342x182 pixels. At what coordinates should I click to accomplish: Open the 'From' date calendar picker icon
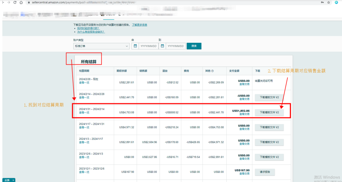click(135, 46)
